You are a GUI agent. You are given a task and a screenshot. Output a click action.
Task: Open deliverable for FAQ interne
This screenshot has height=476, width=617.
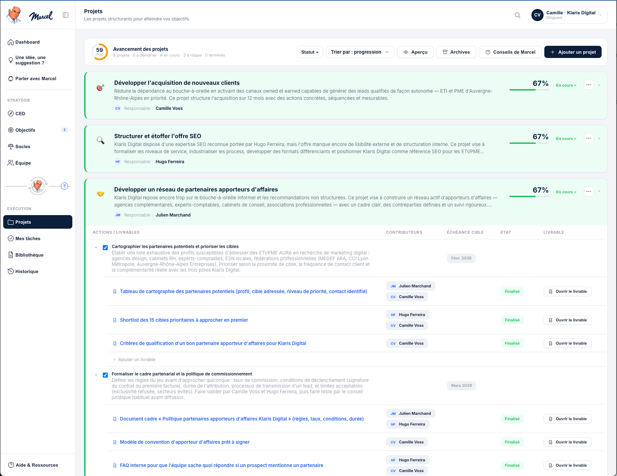[568, 465]
